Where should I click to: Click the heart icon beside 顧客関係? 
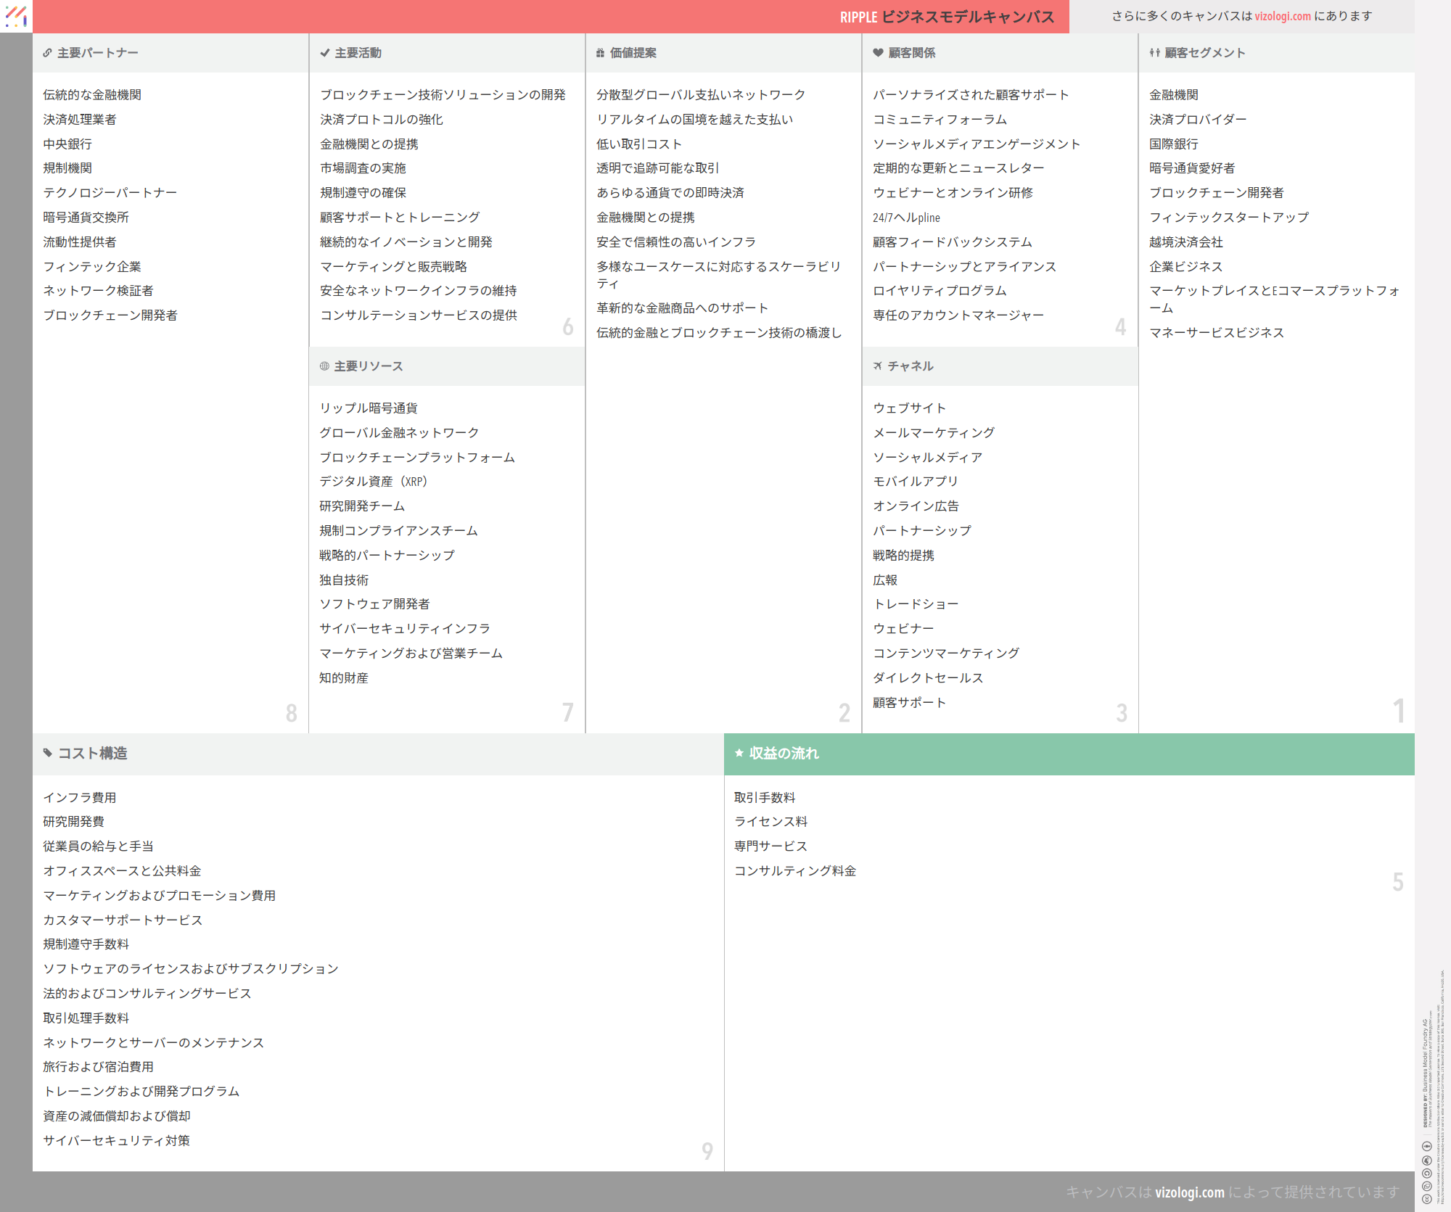[x=878, y=53]
